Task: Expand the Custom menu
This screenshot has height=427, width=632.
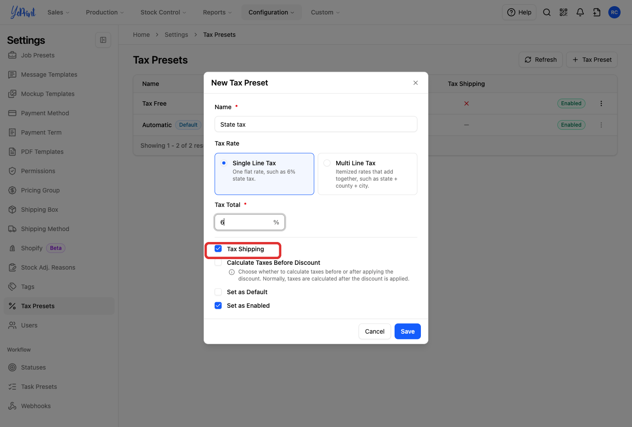Action: 325,12
